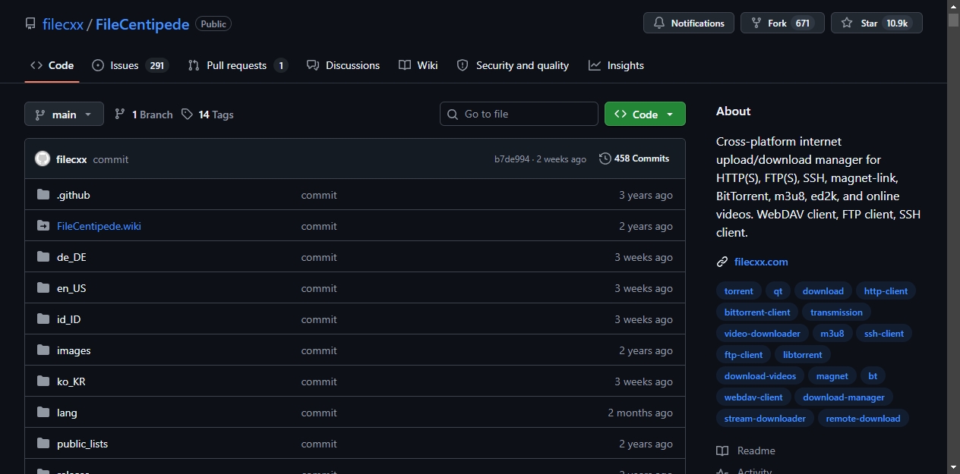
Task: Select the qt topic tag
Action: [x=778, y=291]
